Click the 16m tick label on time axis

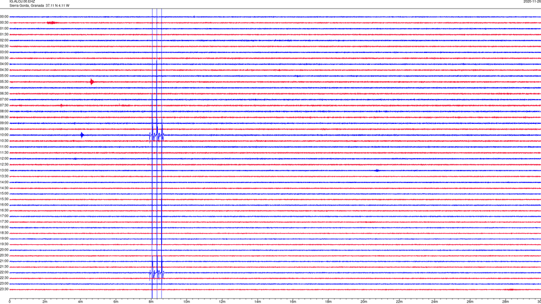tap(293, 302)
